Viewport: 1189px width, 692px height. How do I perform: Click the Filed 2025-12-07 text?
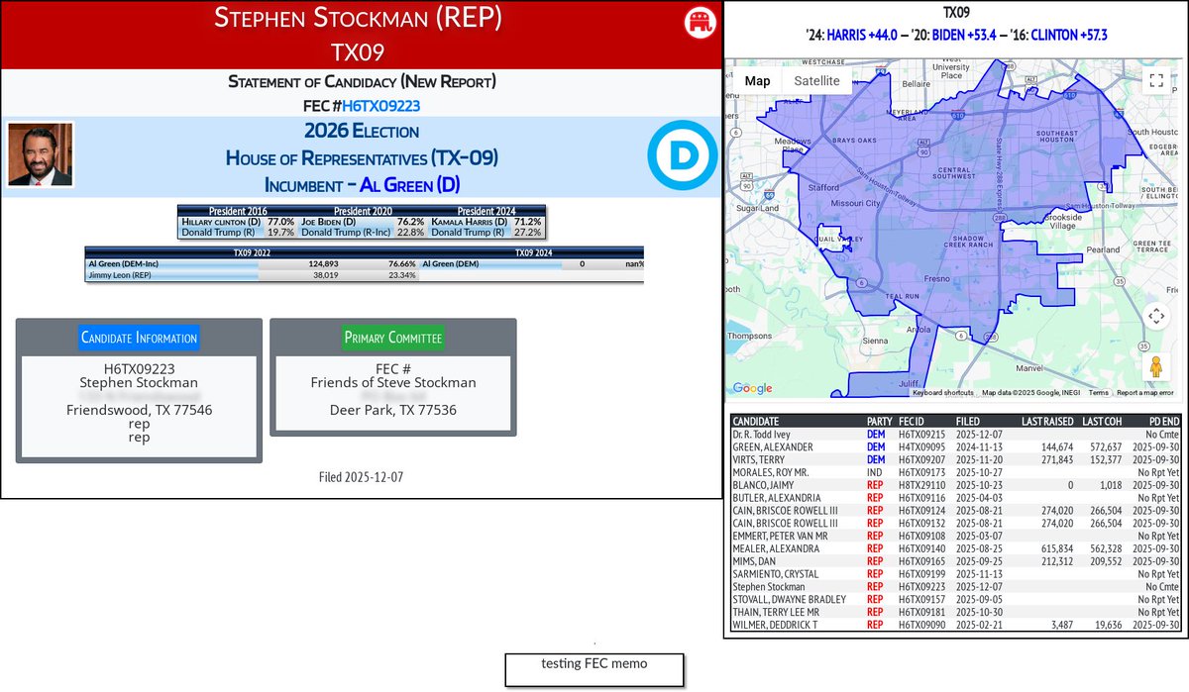point(361,477)
